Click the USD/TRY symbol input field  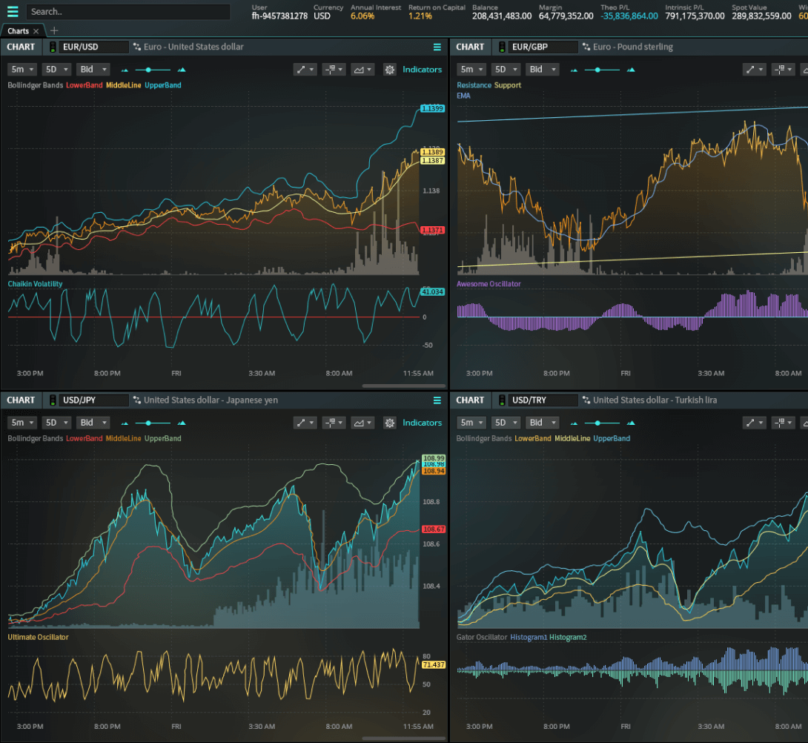pyautogui.click(x=543, y=400)
